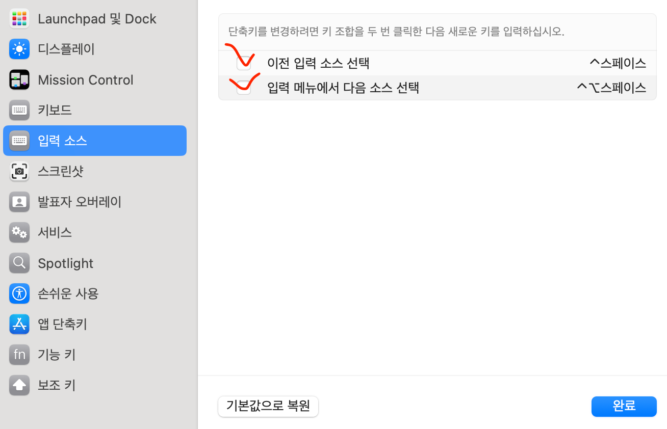
Task: Click the 디스플레이 sun icon
Action: click(19, 49)
